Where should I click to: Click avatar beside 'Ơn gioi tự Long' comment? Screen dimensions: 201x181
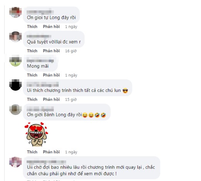click(x=15, y=12)
